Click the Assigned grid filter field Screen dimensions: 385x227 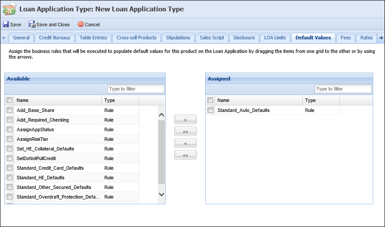[x=343, y=89]
